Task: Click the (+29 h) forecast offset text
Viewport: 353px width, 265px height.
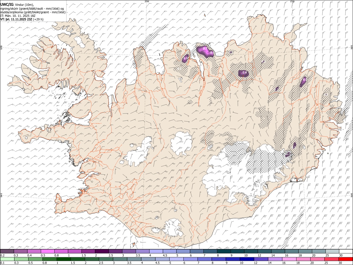Action: pyautogui.click(x=38, y=20)
